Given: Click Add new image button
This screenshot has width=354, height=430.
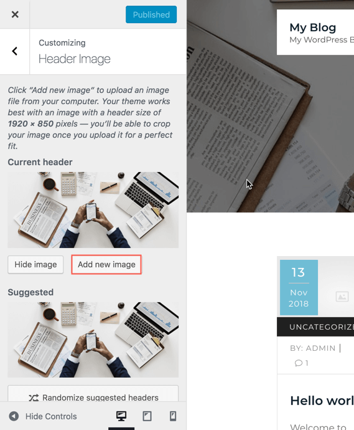Looking at the screenshot, I should pos(106,264).
